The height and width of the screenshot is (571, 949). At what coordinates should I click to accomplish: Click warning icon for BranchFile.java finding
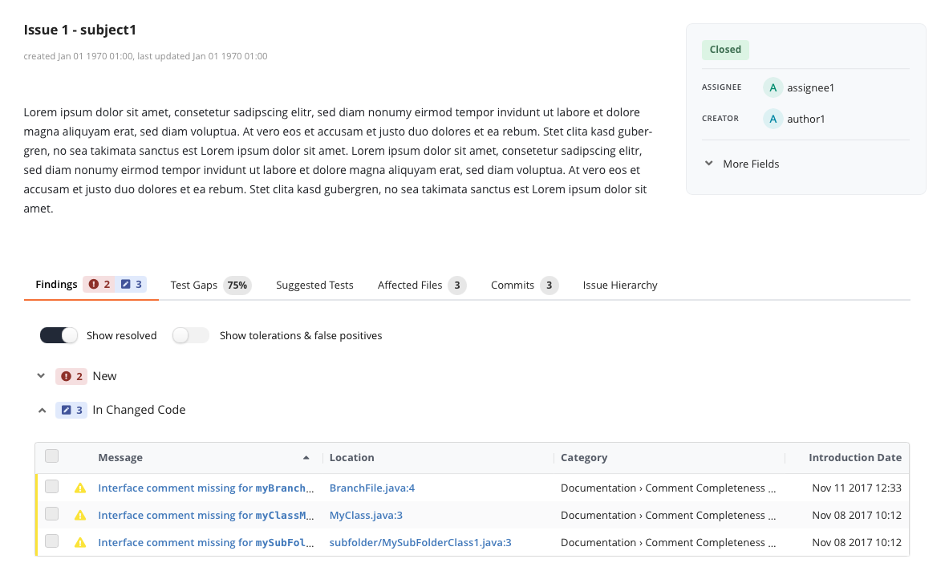tap(80, 488)
